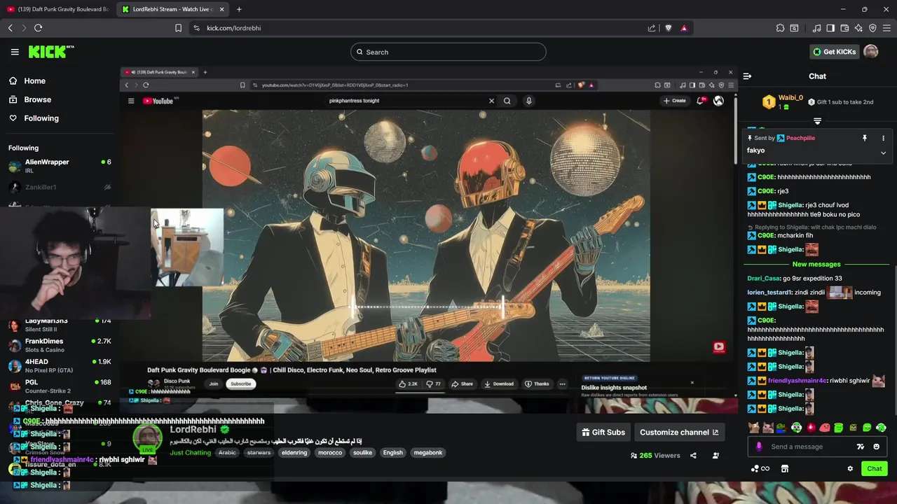Open chat settings gear icon
Screen dimensions: 897x504
click(x=850, y=469)
